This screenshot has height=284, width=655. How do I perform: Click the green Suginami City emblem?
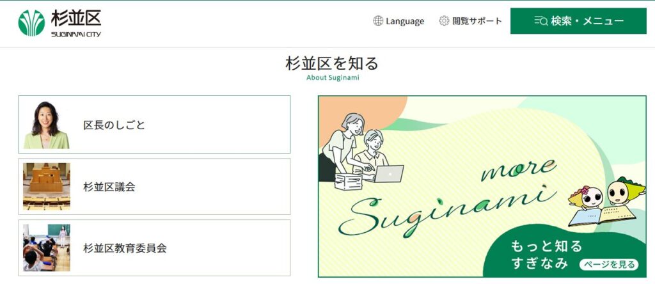31,23
